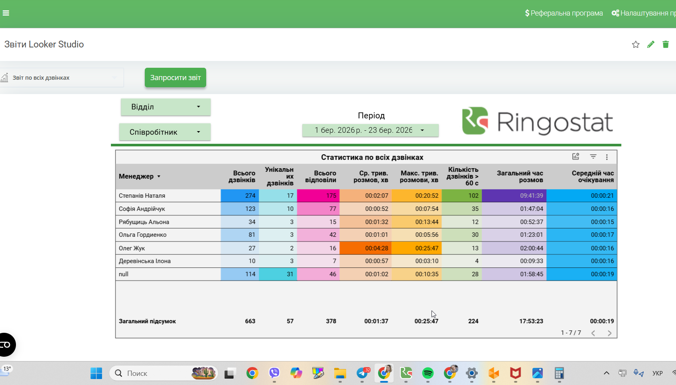This screenshot has width=676, height=385.
Task: Open Copilot from the taskbar
Action: click(296, 373)
